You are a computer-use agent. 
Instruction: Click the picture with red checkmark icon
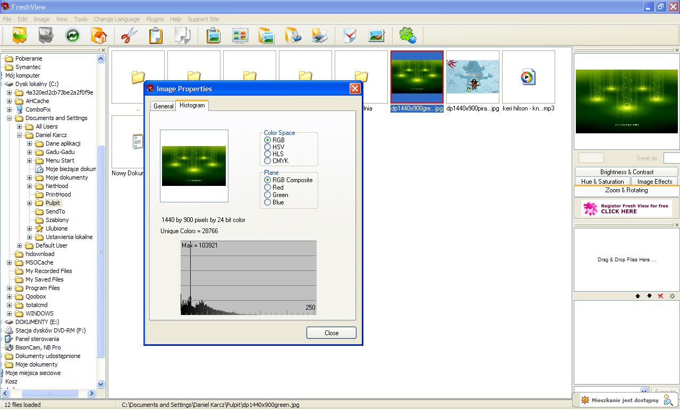(377, 36)
